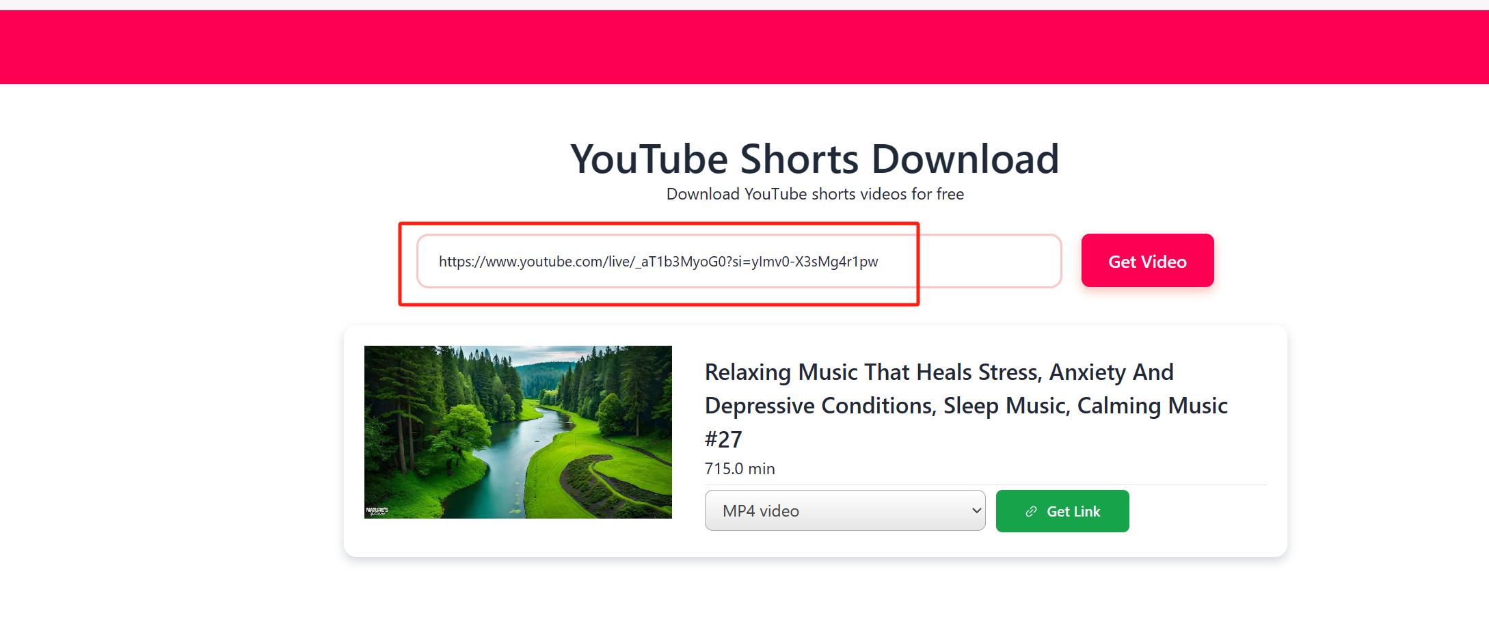Image resolution: width=1489 pixels, height=617 pixels.
Task: Click the 'Download YouTube shorts videos for free' subtitle
Action: pyautogui.click(x=815, y=194)
